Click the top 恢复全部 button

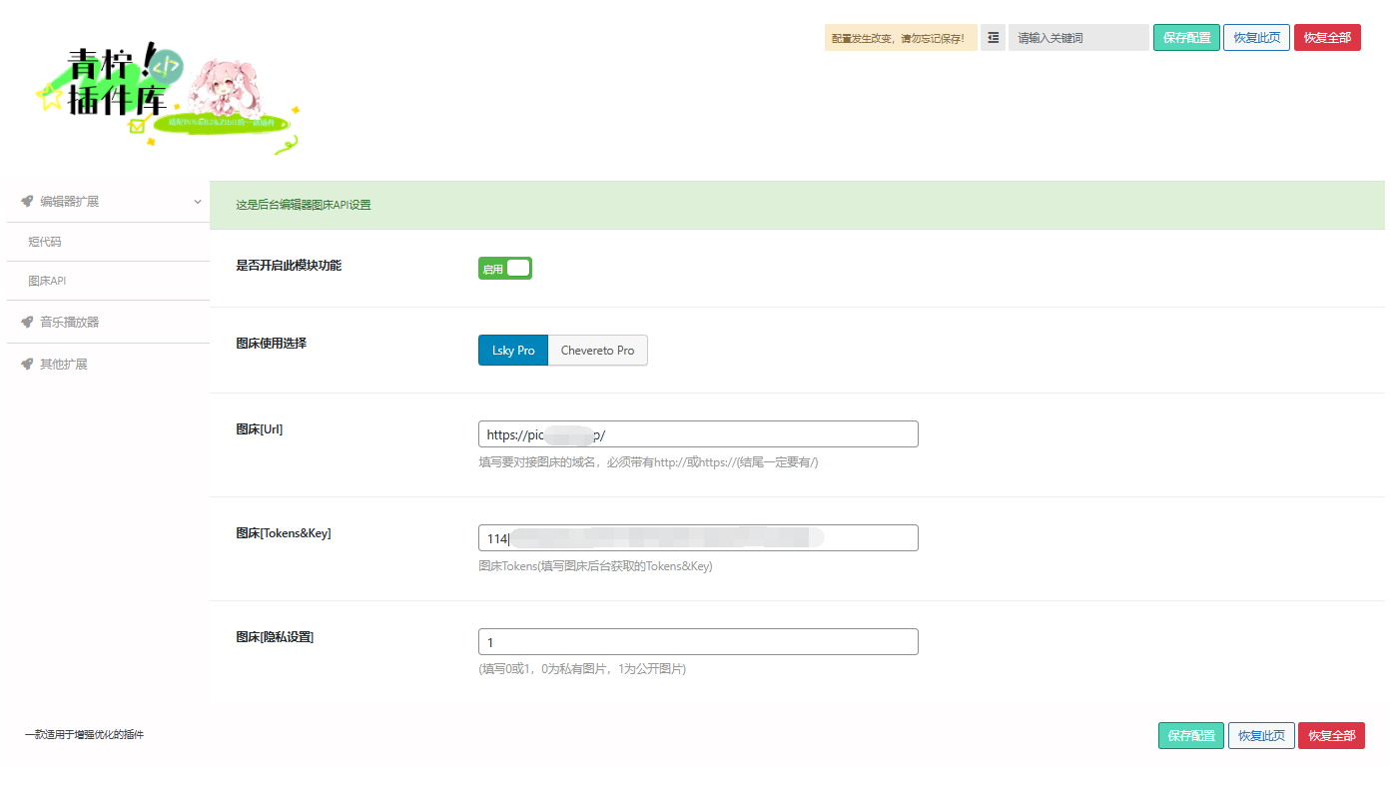pos(1327,38)
